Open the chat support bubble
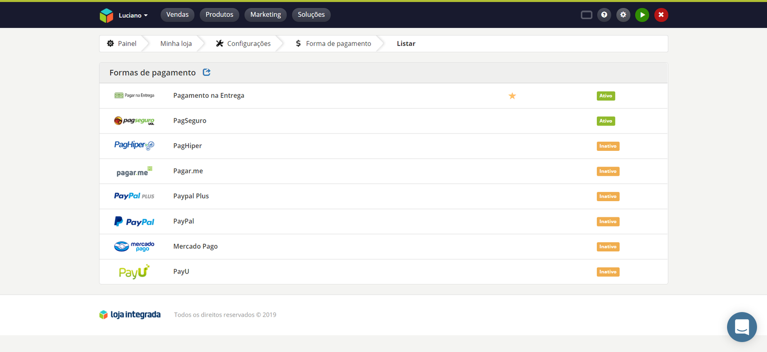 (742, 327)
